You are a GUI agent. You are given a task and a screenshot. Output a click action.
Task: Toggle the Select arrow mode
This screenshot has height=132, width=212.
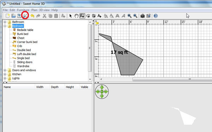click(x=71, y=16)
